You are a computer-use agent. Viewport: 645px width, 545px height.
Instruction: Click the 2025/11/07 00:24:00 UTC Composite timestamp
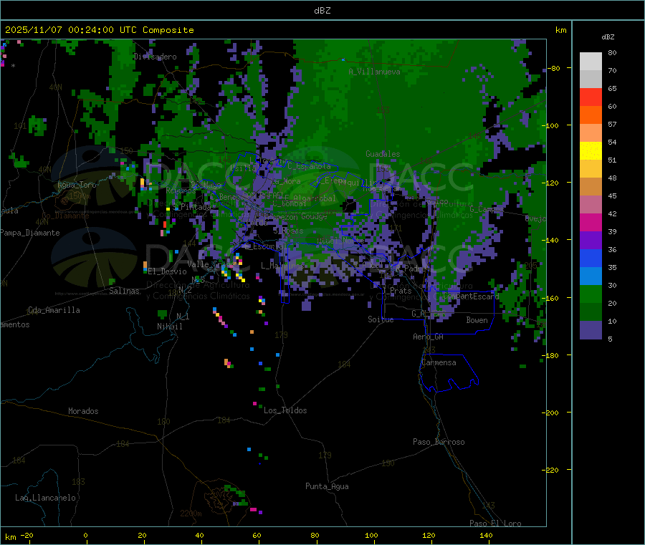click(99, 30)
